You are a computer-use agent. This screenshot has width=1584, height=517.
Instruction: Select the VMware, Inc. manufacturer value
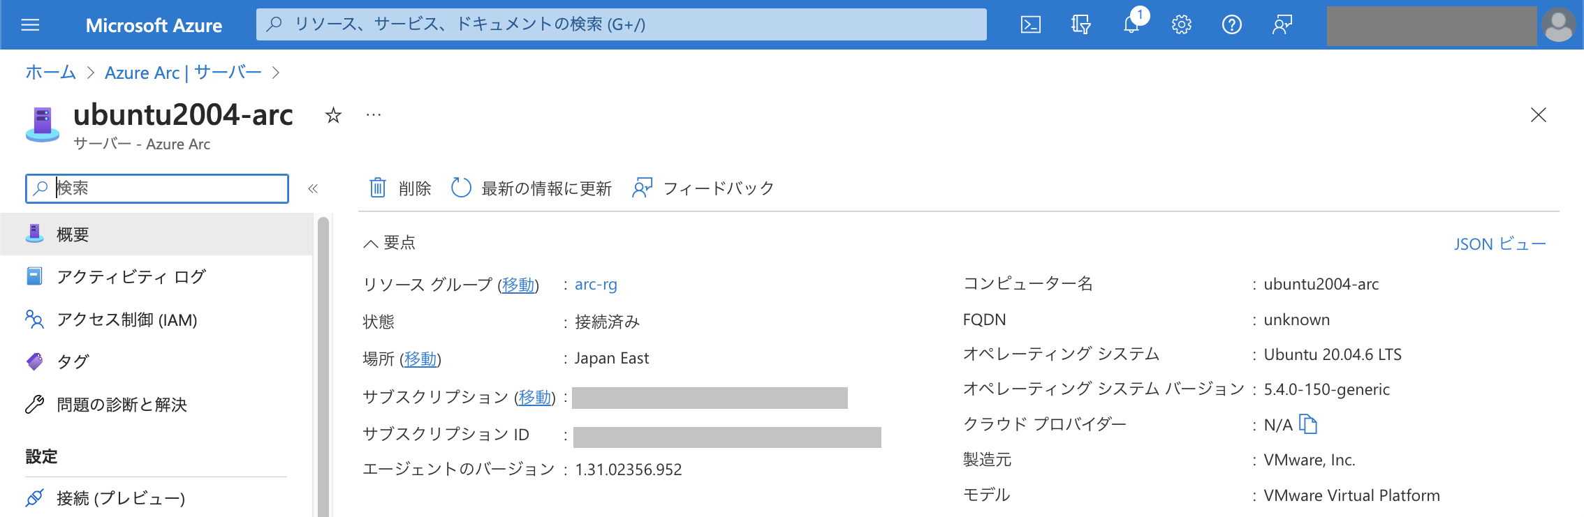pos(1310,460)
